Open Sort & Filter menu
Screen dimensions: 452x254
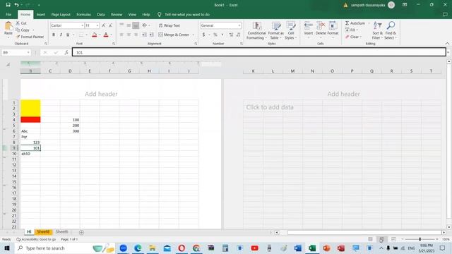point(377,30)
